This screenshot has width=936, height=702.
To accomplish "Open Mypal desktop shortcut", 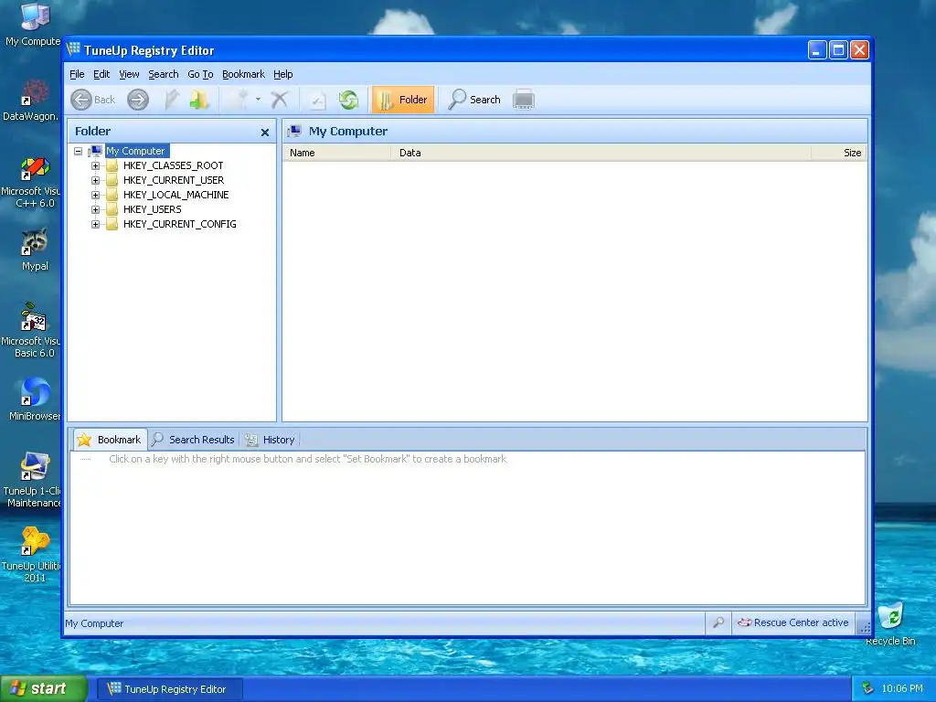I will point(35,250).
